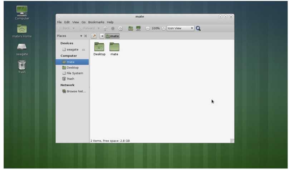The height and width of the screenshot is (170, 289).
Task: Go up to the parent folder
Action: pyautogui.click(x=105, y=28)
